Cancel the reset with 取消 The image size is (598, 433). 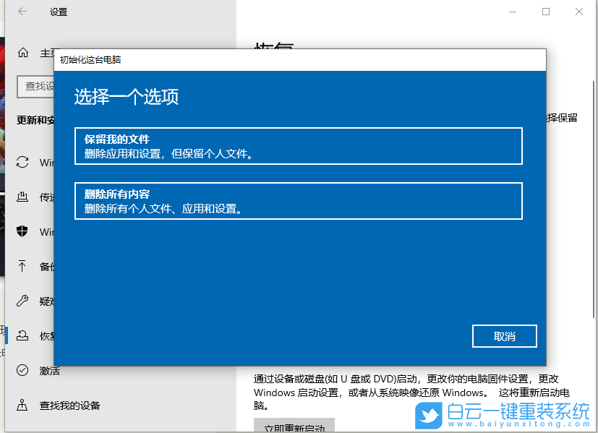click(504, 335)
